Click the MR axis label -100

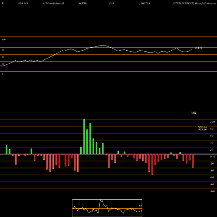coord(213,191)
